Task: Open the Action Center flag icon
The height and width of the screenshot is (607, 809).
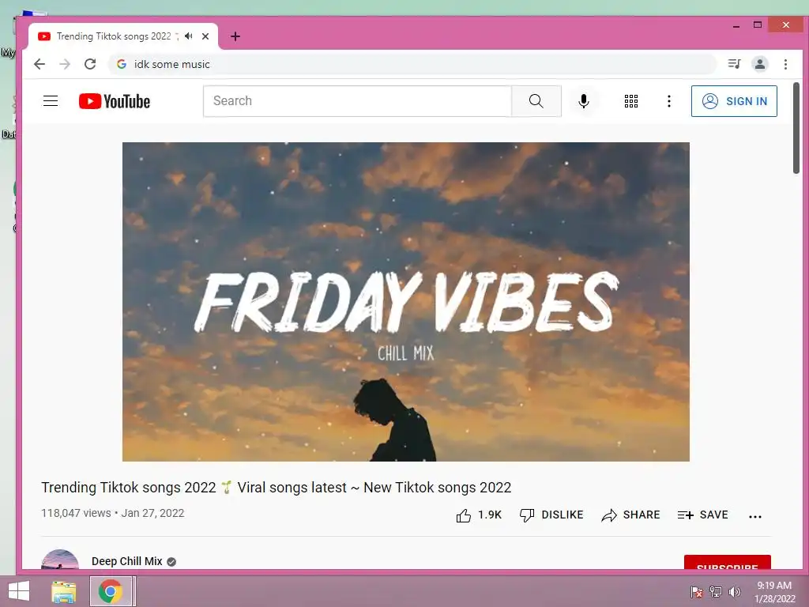Action: (x=696, y=591)
